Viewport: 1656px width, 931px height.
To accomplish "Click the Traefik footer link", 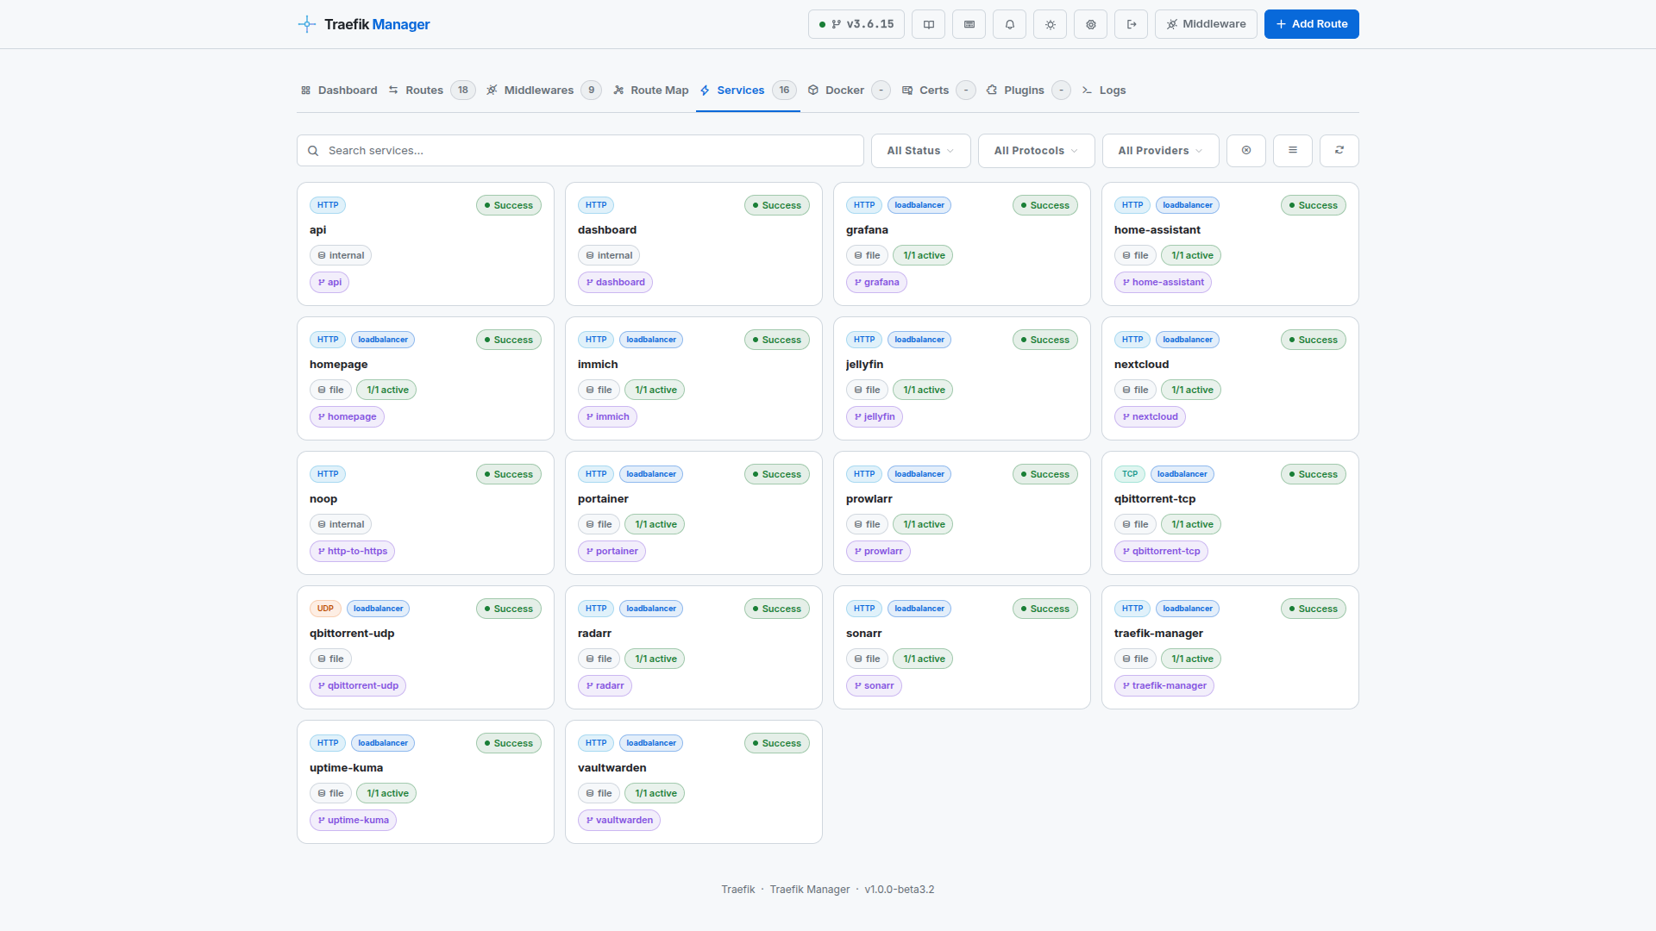I will (738, 890).
